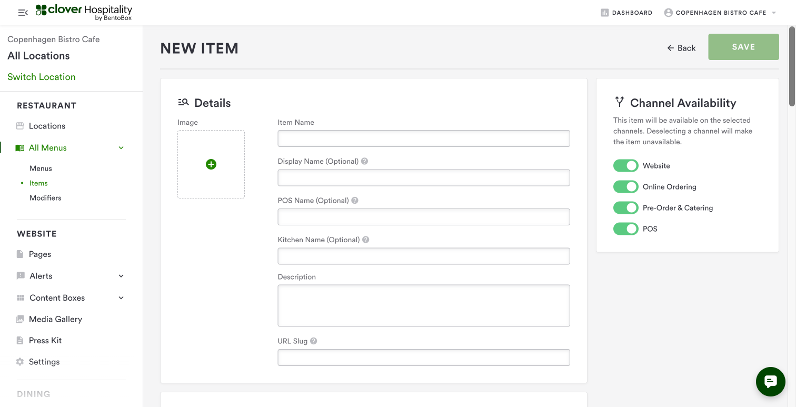
Task: Click the help icon beside Display Name
Action: point(364,161)
